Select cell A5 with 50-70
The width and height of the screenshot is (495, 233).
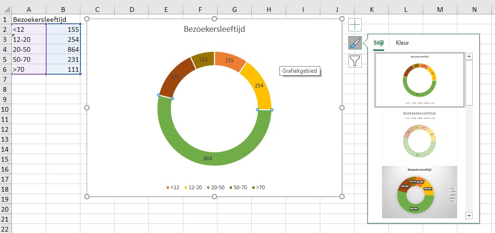click(29, 59)
